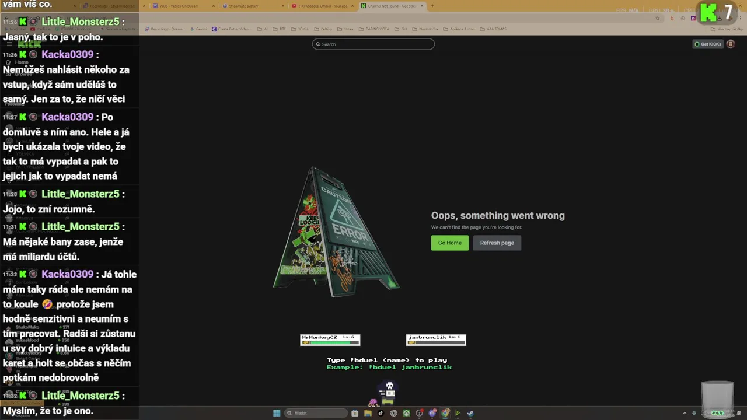Open the Gemini bookmark
The image size is (747, 420).
tap(198, 29)
